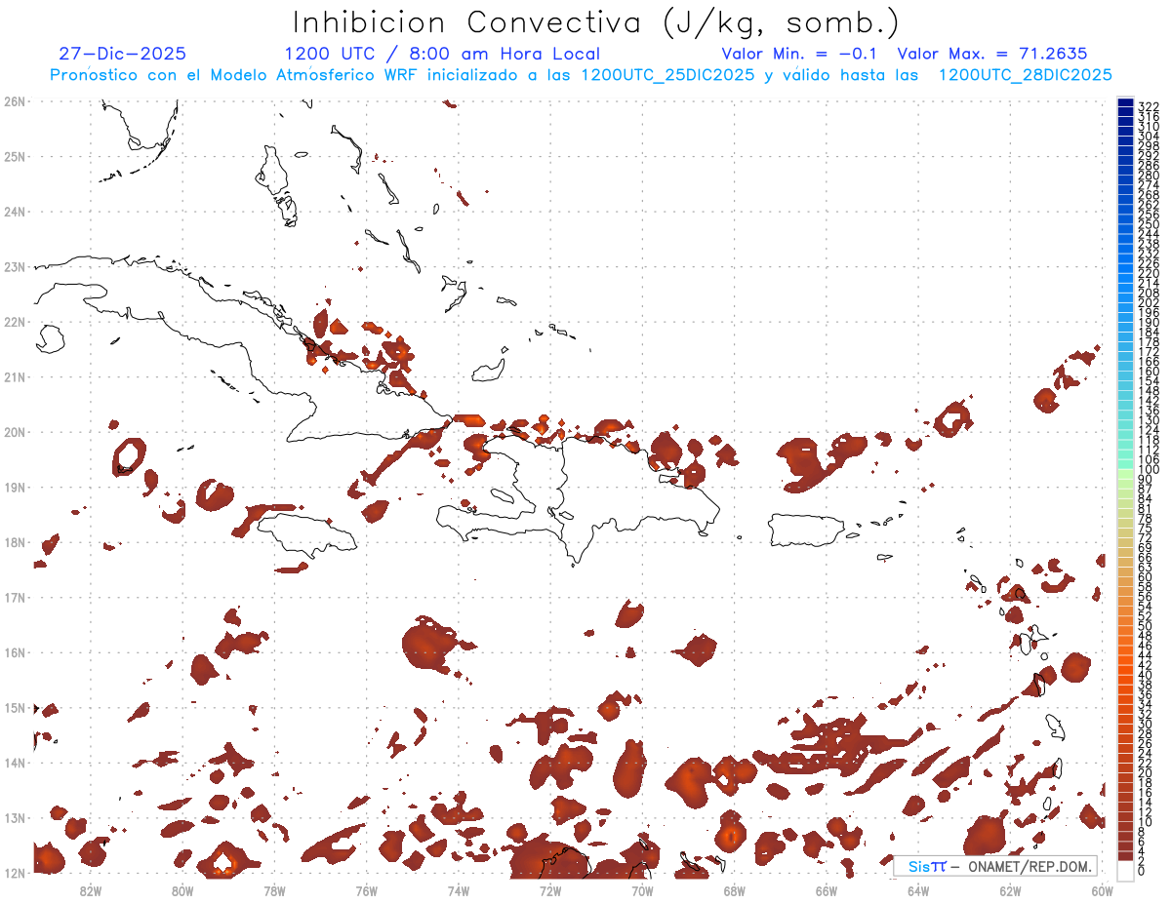The width and height of the screenshot is (1171, 904).
Task: Click the 16N latitude label
Action: tap(14, 652)
